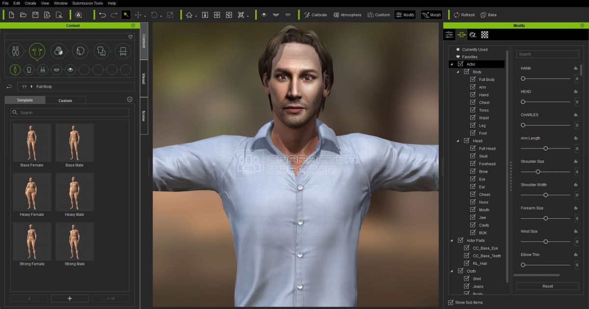
Task: Click the Undo arrow in toolbar
Action: 102,15
